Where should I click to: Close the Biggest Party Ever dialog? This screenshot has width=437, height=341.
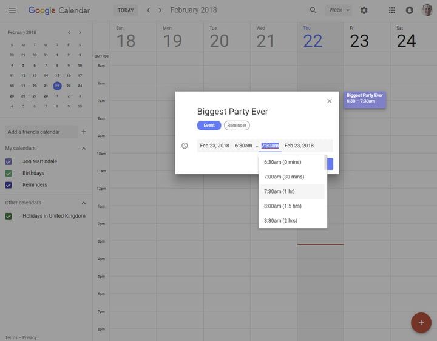tap(330, 101)
